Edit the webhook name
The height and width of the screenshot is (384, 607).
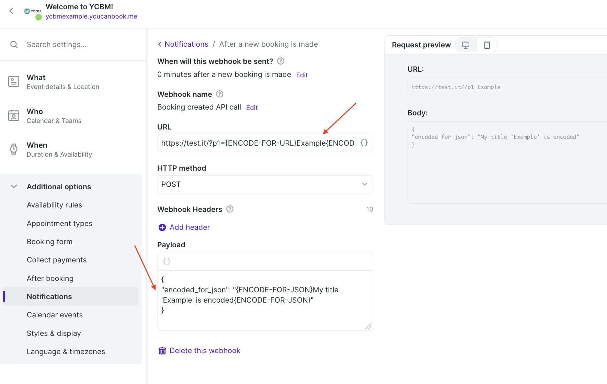[x=252, y=108]
